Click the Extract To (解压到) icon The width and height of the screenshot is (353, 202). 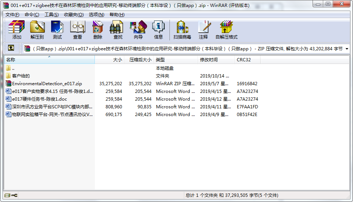[x=37, y=27]
